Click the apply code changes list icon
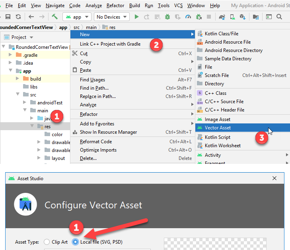Image resolution: width=290 pixels, height=250 pixels. (x=157, y=17)
